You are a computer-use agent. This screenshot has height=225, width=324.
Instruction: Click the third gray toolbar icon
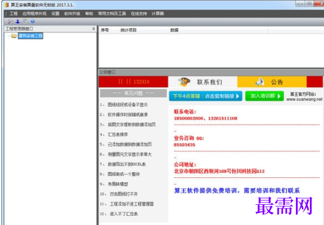(25, 21)
